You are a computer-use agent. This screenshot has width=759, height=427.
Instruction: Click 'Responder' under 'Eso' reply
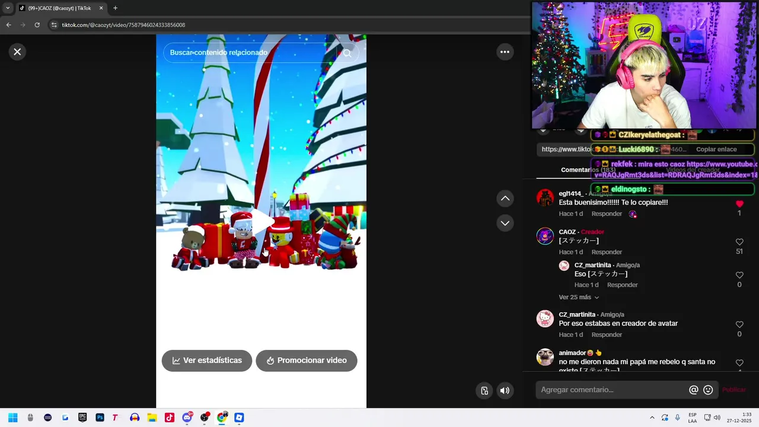[622, 285]
